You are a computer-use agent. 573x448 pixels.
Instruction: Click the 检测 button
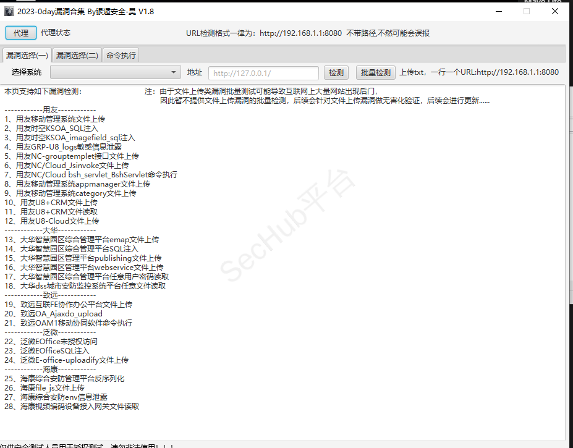336,72
